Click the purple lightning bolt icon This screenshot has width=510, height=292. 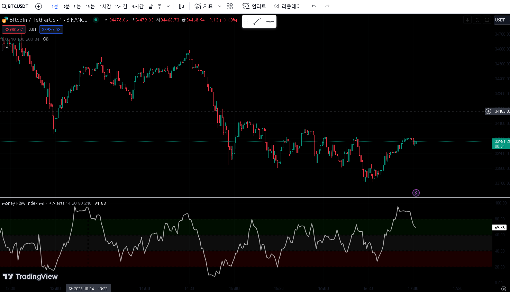coord(416,193)
